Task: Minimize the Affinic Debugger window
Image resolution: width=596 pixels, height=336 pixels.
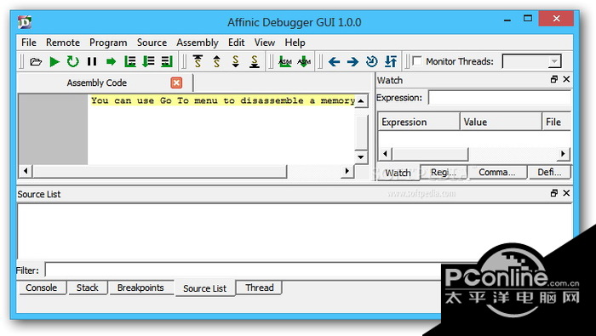Action: pyautogui.click(x=507, y=19)
